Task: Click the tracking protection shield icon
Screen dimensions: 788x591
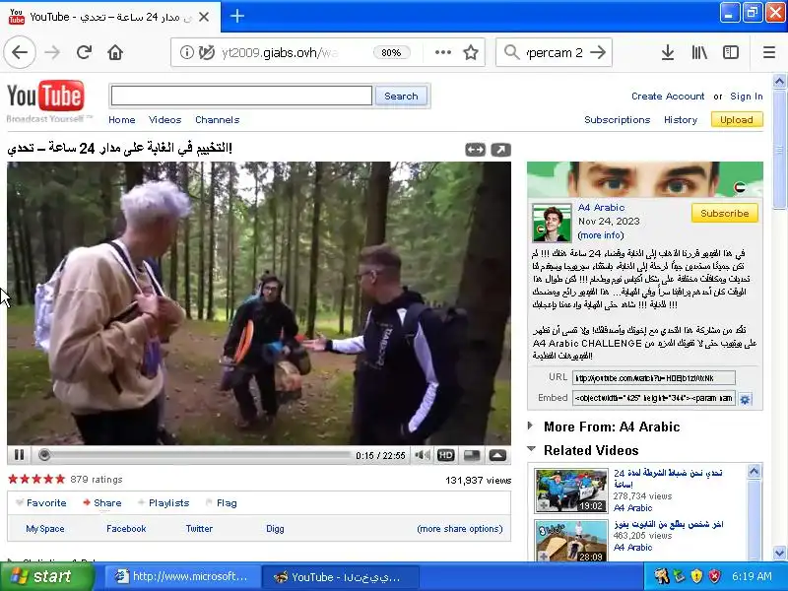Action: point(206,52)
